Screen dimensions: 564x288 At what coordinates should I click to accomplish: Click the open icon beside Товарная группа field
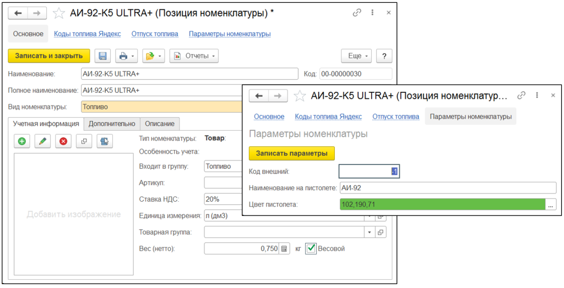tap(380, 232)
